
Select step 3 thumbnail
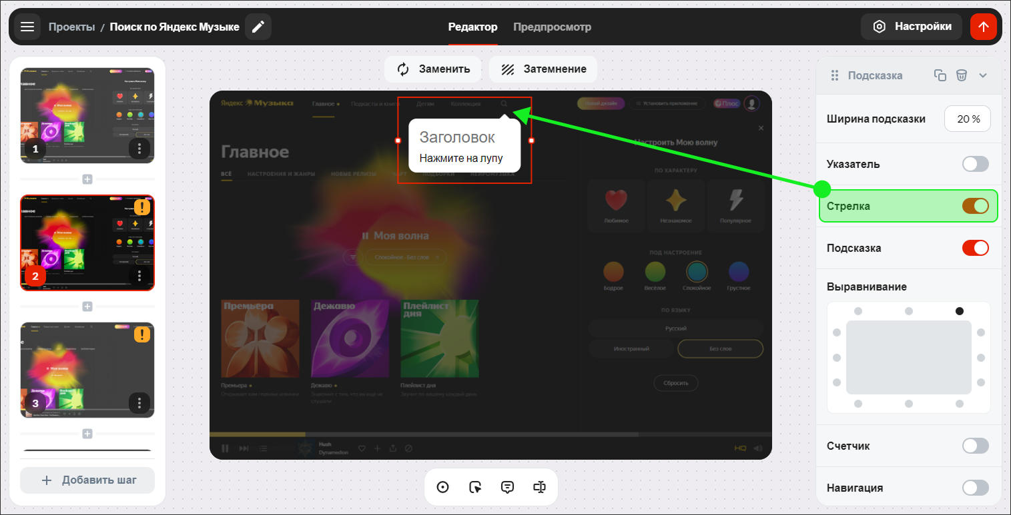87,370
